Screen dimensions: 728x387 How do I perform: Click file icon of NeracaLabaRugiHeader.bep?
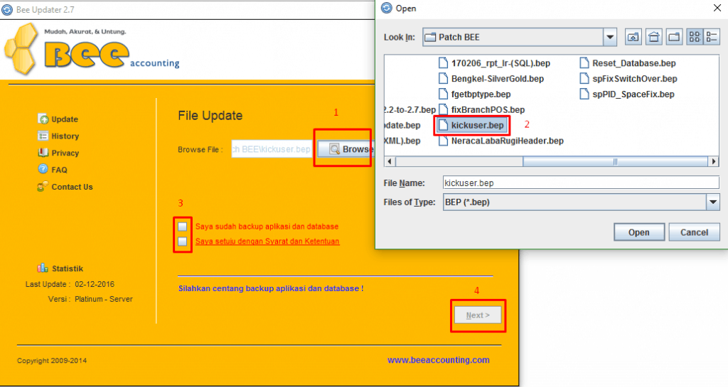pos(444,141)
